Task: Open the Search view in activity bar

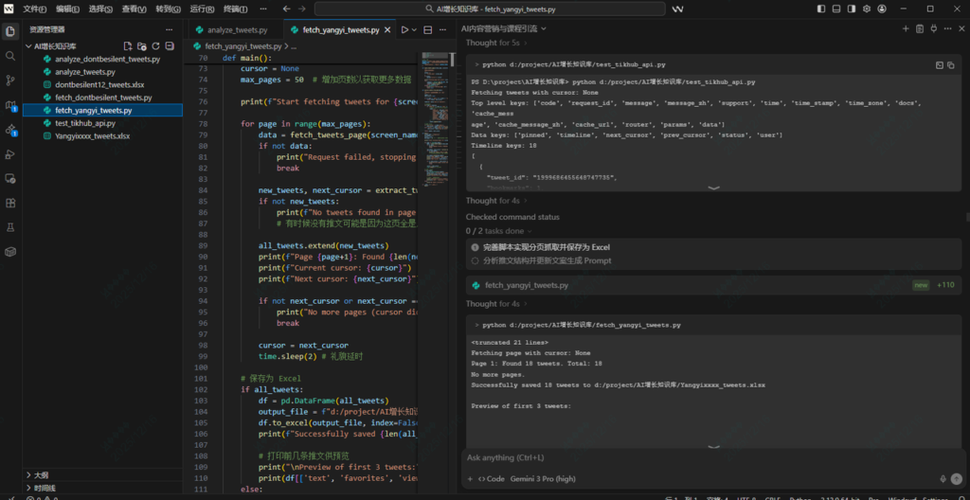Action: click(x=10, y=55)
